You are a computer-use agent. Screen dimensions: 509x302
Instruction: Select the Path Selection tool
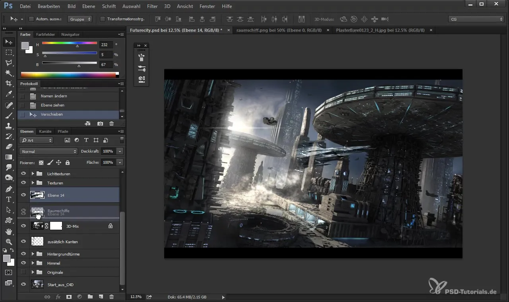tap(9, 209)
